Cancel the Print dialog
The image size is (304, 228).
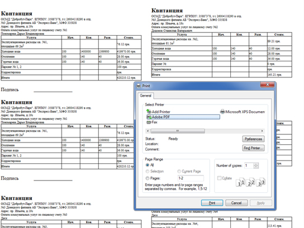click(236, 203)
